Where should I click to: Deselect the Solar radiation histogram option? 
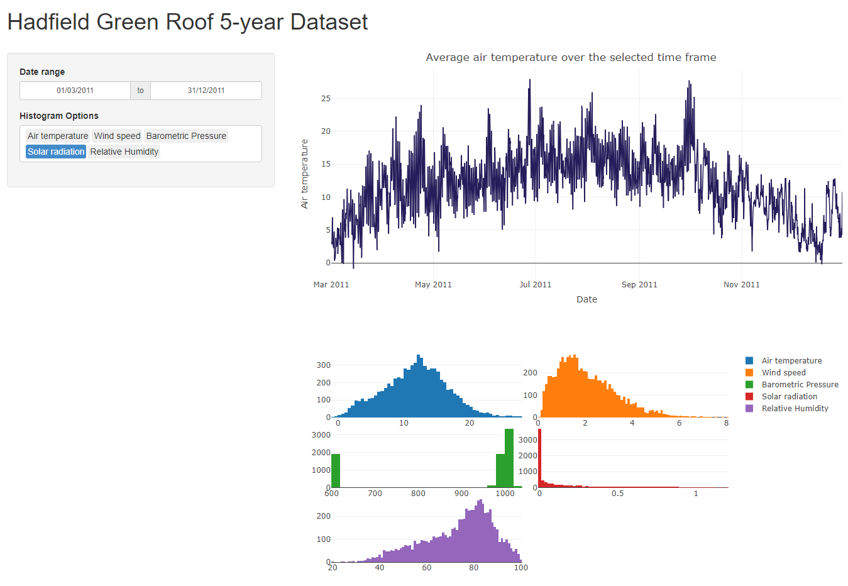[56, 152]
